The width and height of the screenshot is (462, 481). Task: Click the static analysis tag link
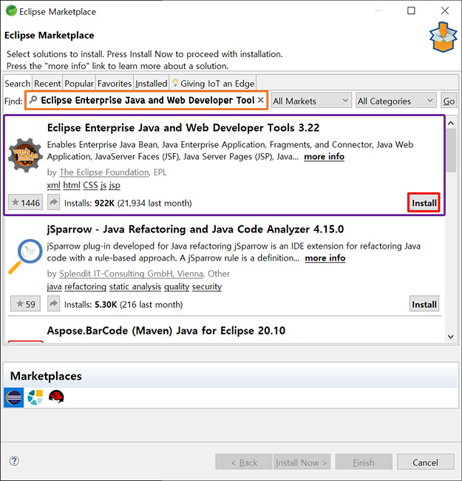(135, 286)
